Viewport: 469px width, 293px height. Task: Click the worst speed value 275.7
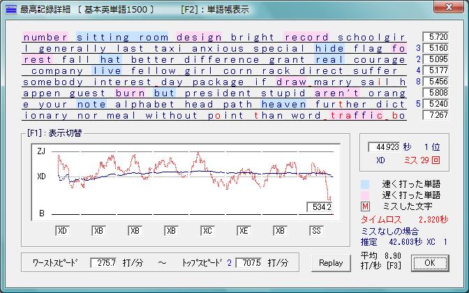103,263
